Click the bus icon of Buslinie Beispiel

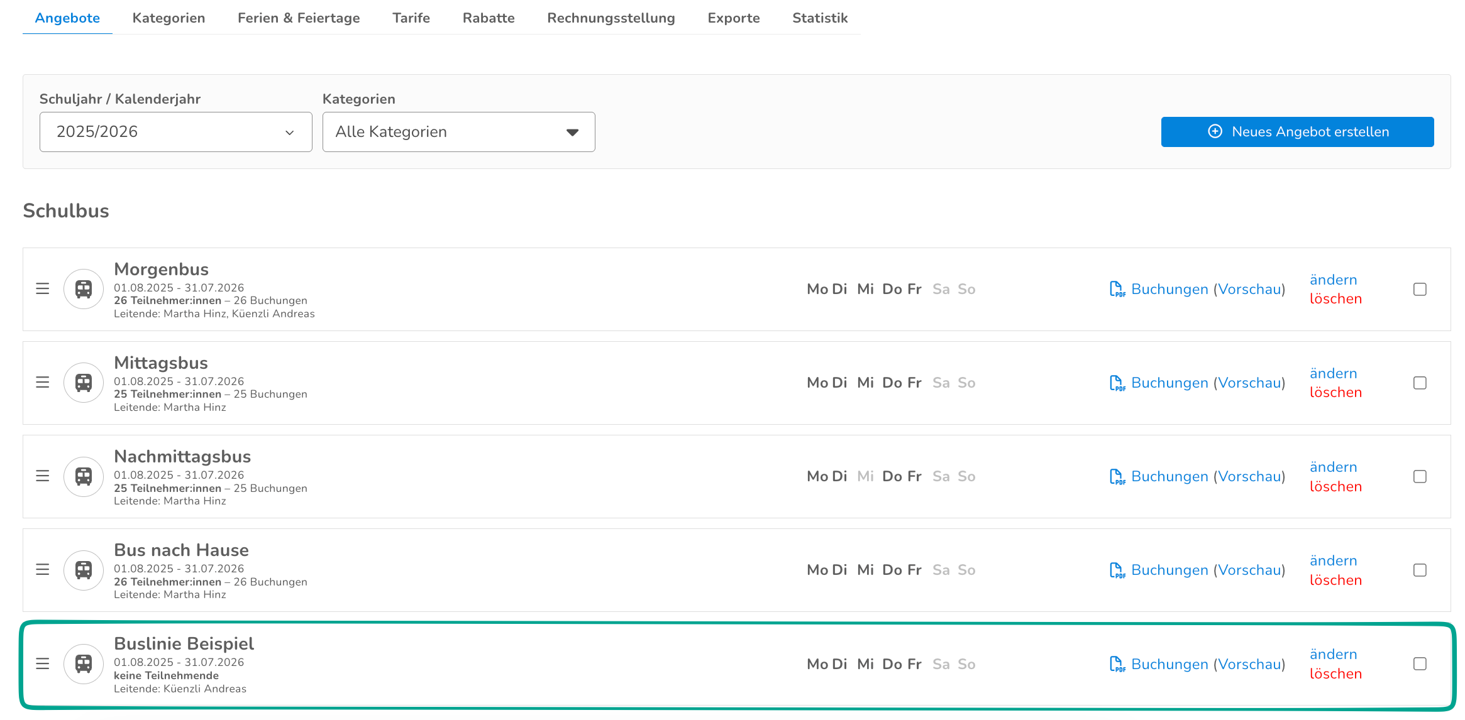coord(84,664)
